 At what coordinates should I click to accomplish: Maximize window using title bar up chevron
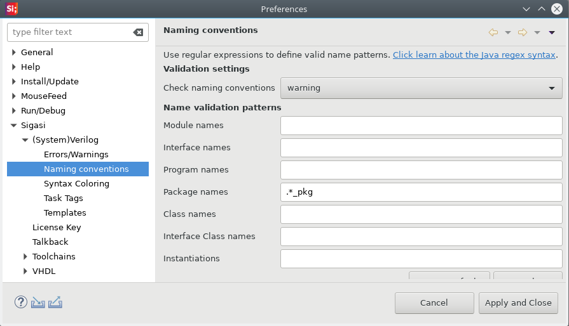click(542, 9)
